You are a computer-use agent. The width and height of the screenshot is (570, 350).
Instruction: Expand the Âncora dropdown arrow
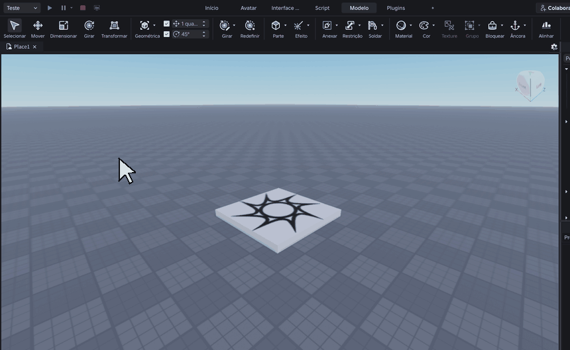click(x=525, y=25)
